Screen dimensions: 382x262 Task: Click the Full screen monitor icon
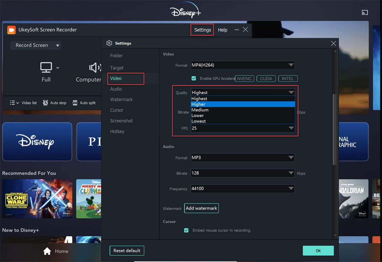pos(46,67)
